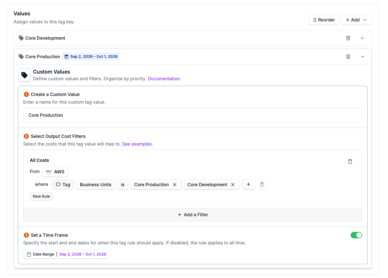Click the Reorder drag-grid icon
Viewport: 388px width, 278px height.
click(314, 20)
